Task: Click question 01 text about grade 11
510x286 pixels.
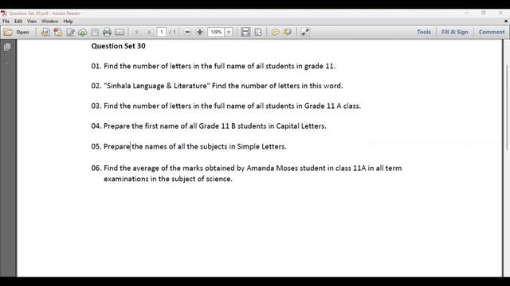Action: 213,66
